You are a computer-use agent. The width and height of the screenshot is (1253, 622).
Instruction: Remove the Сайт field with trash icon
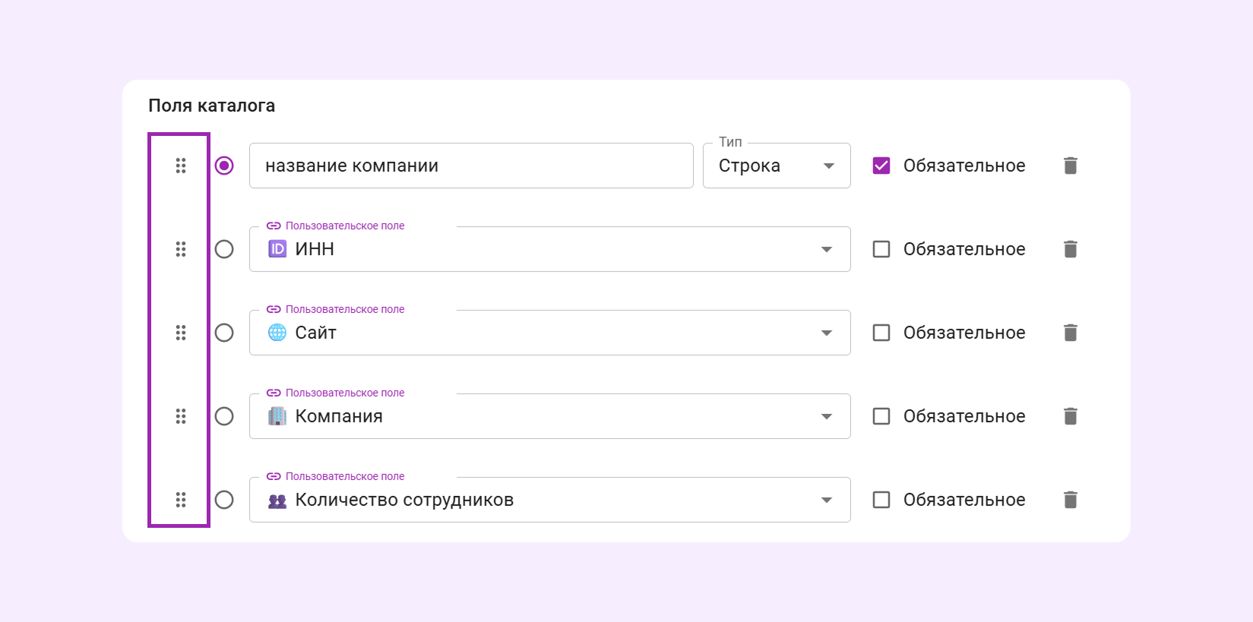[1071, 333]
